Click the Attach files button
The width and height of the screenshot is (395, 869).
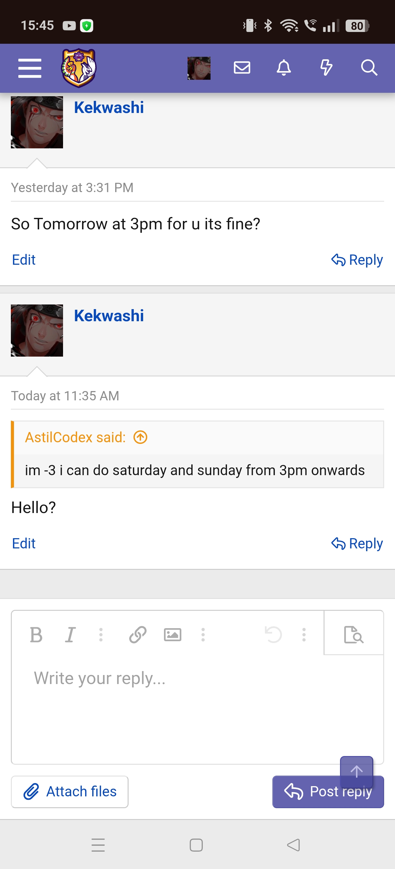tap(70, 792)
